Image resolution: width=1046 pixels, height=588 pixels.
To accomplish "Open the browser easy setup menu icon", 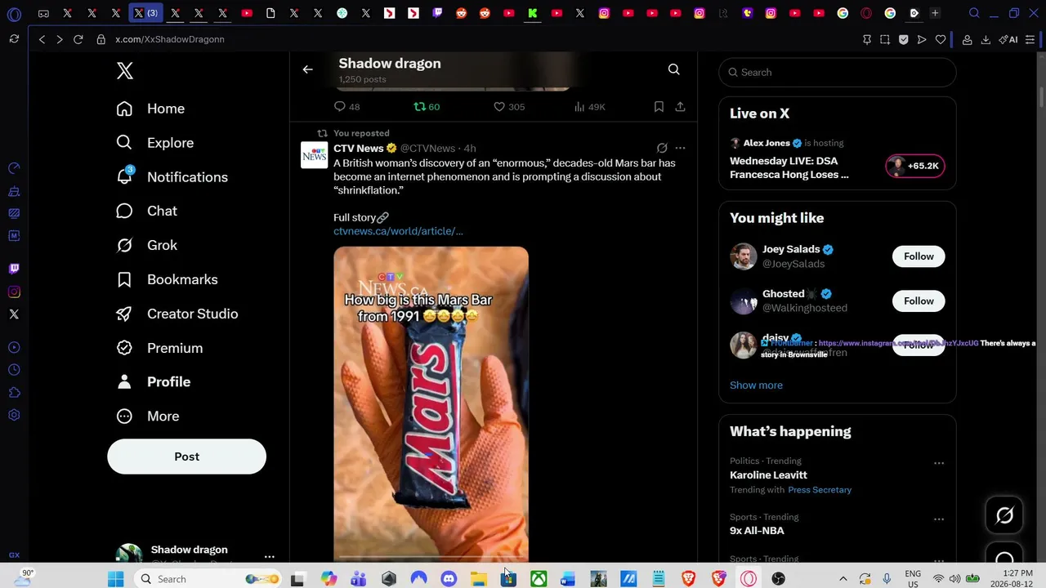I will [1030, 39].
